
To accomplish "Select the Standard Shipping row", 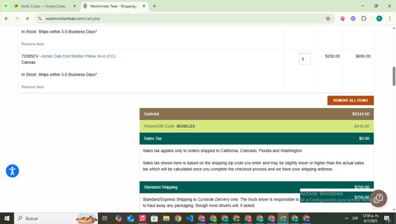I will coord(257,187).
